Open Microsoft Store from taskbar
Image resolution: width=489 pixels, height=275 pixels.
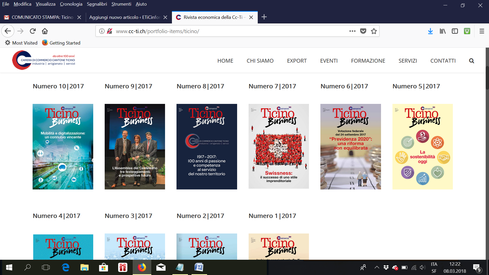pos(103,267)
